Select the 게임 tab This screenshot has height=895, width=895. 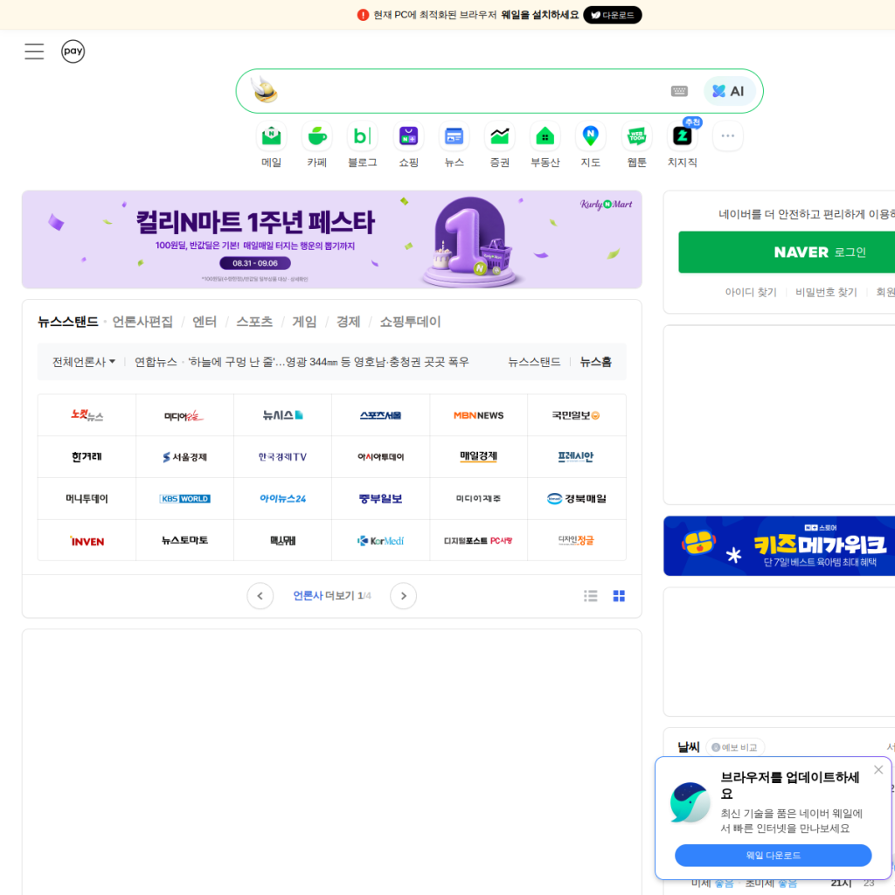point(304,322)
